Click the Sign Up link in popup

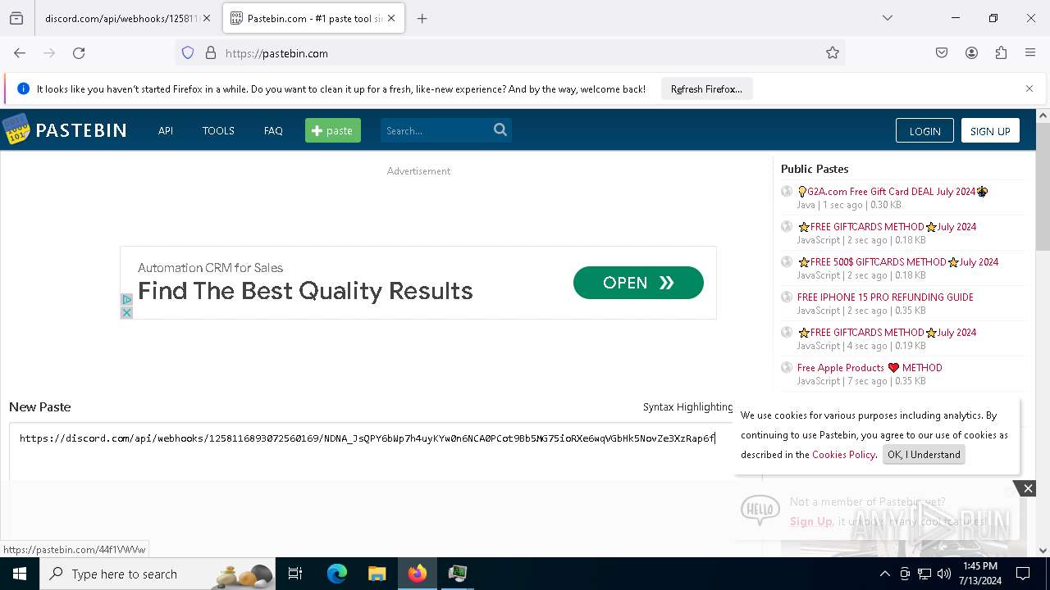tap(810, 521)
